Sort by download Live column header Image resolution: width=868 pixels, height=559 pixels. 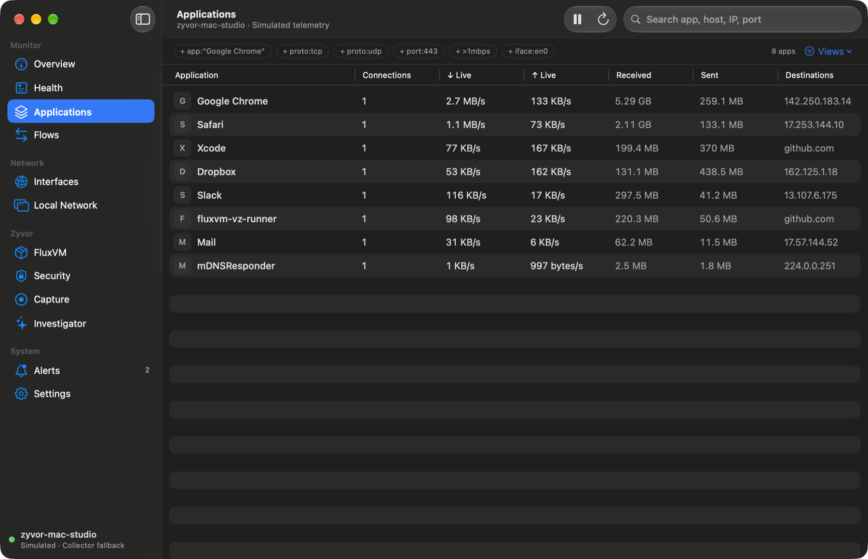459,75
